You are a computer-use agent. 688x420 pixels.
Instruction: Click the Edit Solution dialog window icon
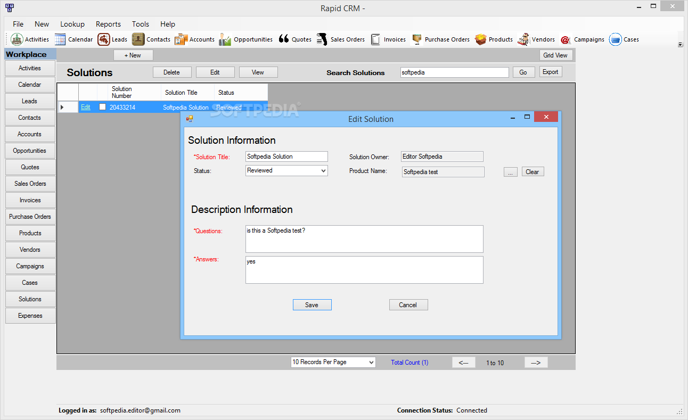[x=189, y=119]
